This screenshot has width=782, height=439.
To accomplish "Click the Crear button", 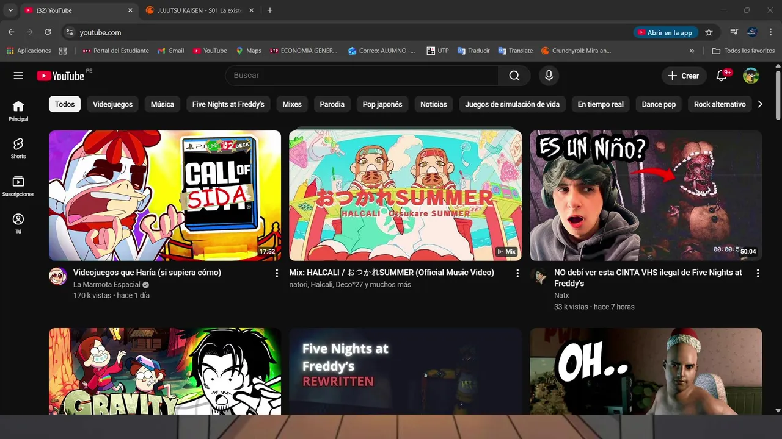I will click(x=683, y=76).
